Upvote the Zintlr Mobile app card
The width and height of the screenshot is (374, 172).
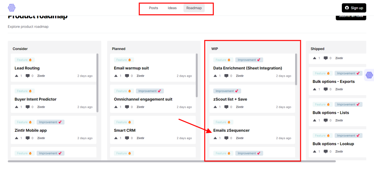coord(16,138)
